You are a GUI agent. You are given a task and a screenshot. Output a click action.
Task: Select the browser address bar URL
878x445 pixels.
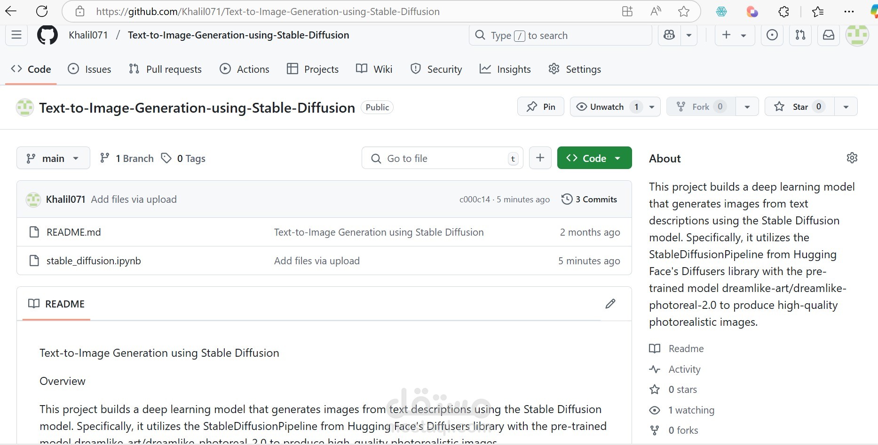tap(268, 11)
